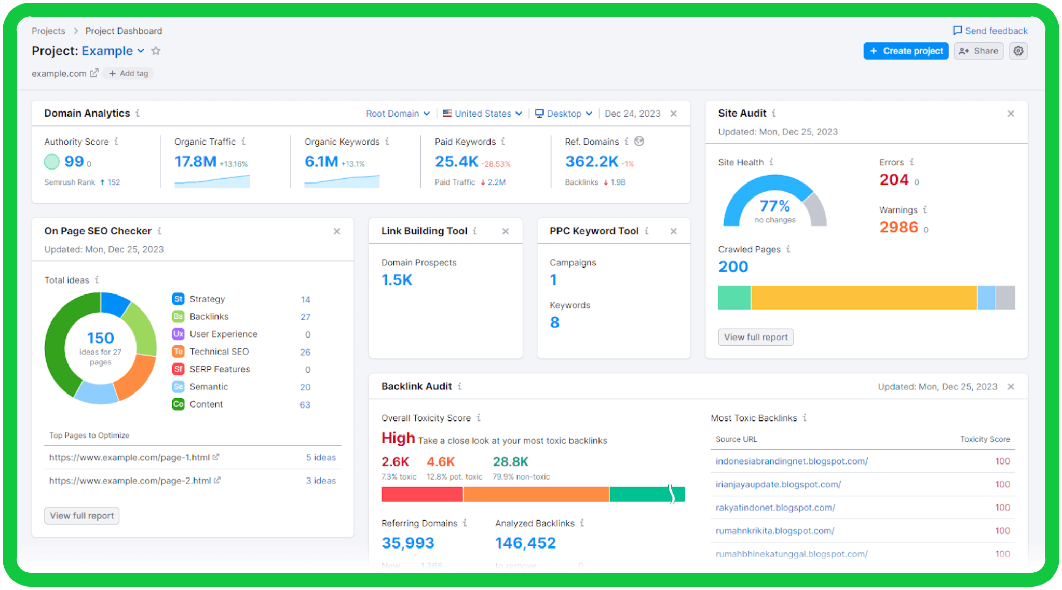Screen dimensions: 1062x590
Task: Open the United States country dropdown
Action: point(482,114)
